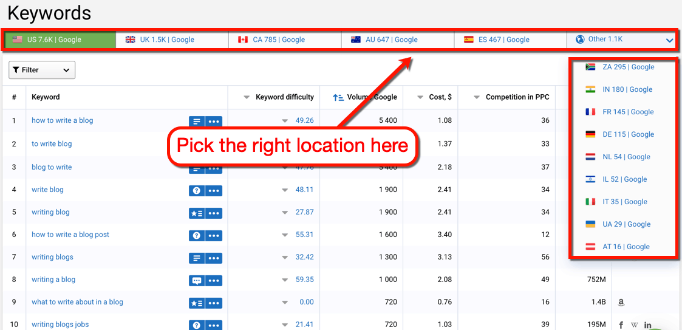Open keyword link 'writing blogs jobs'
Image resolution: width=682 pixels, height=330 pixels.
(x=60, y=325)
